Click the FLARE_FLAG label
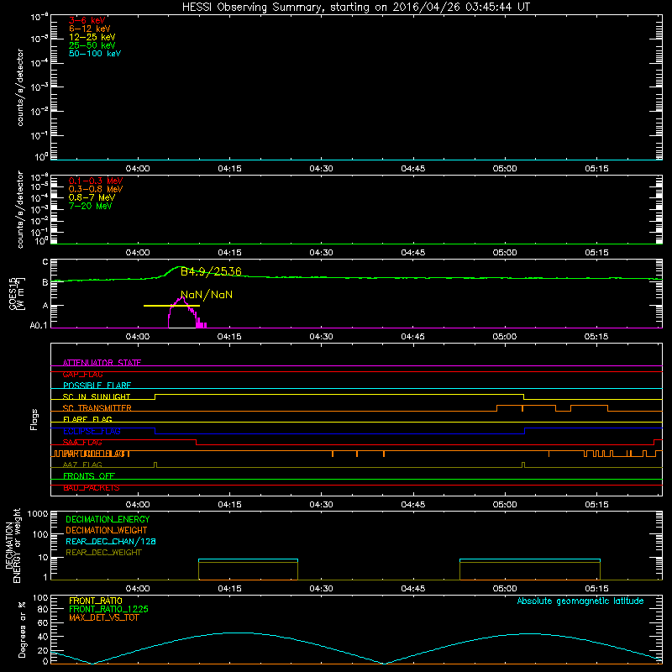 87,419
